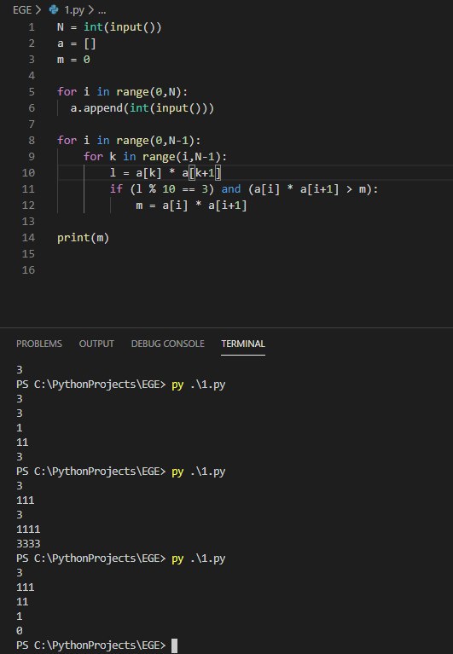Click line number 16 in the gutter
This screenshot has height=654, width=453.
pyautogui.click(x=28, y=269)
